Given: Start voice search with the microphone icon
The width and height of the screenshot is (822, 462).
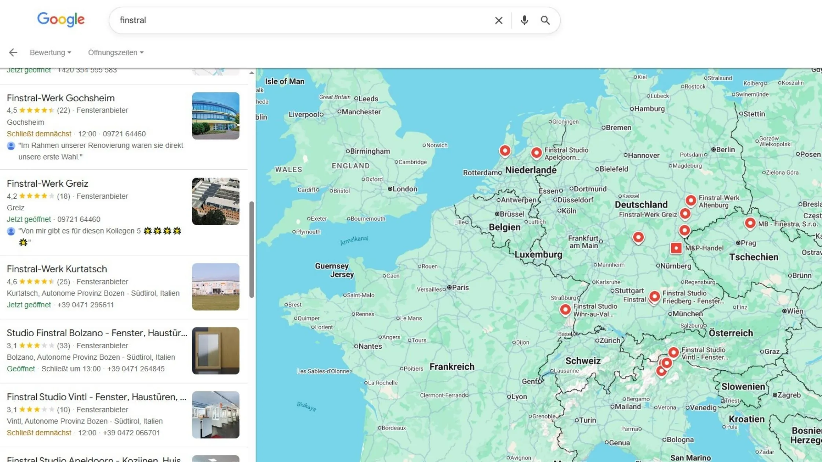Looking at the screenshot, I should coord(524,20).
